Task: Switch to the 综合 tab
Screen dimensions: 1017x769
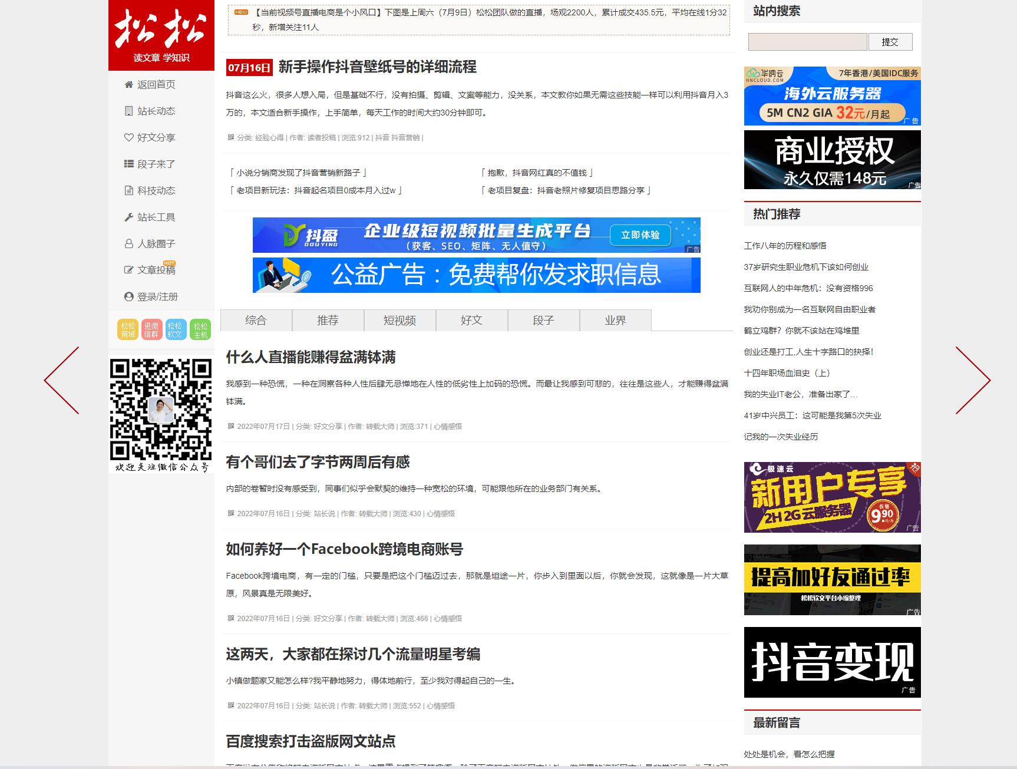Action: point(256,320)
